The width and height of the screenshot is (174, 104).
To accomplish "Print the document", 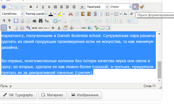I will click(34, 21).
